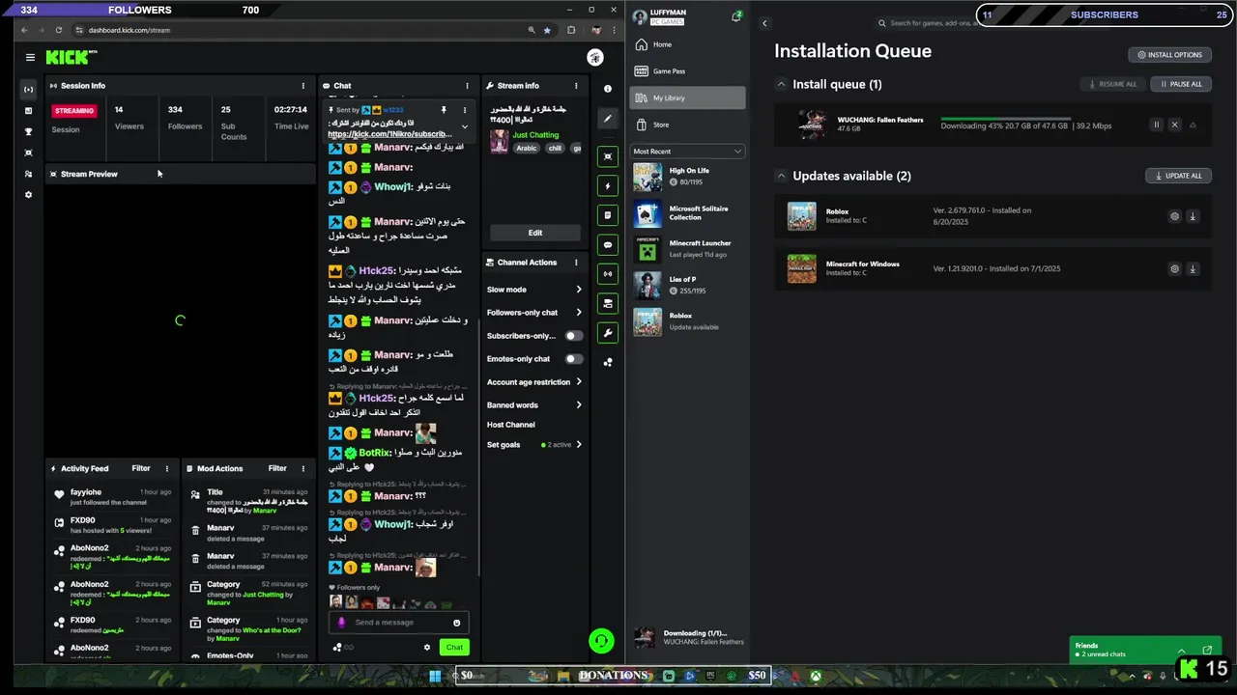Open emoji picker in chat message box
The image size is (1237, 695).
(456, 623)
